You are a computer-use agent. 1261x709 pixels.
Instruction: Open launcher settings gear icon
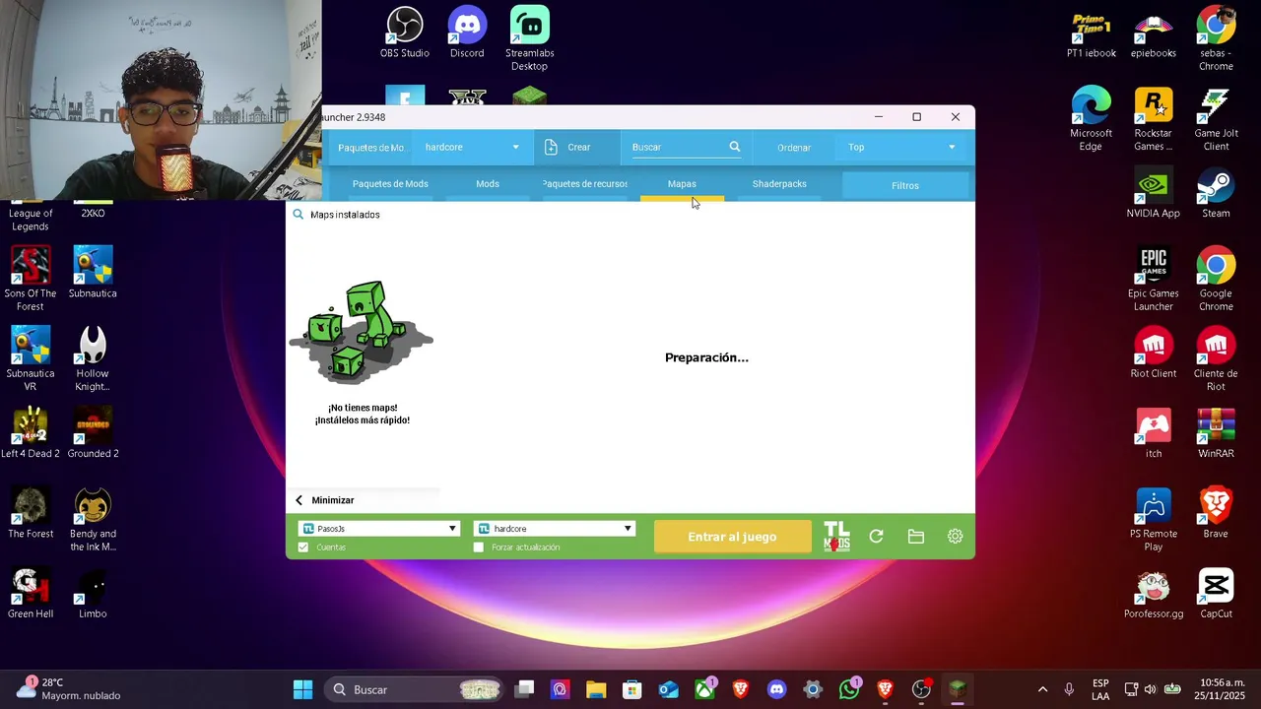[x=955, y=537]
